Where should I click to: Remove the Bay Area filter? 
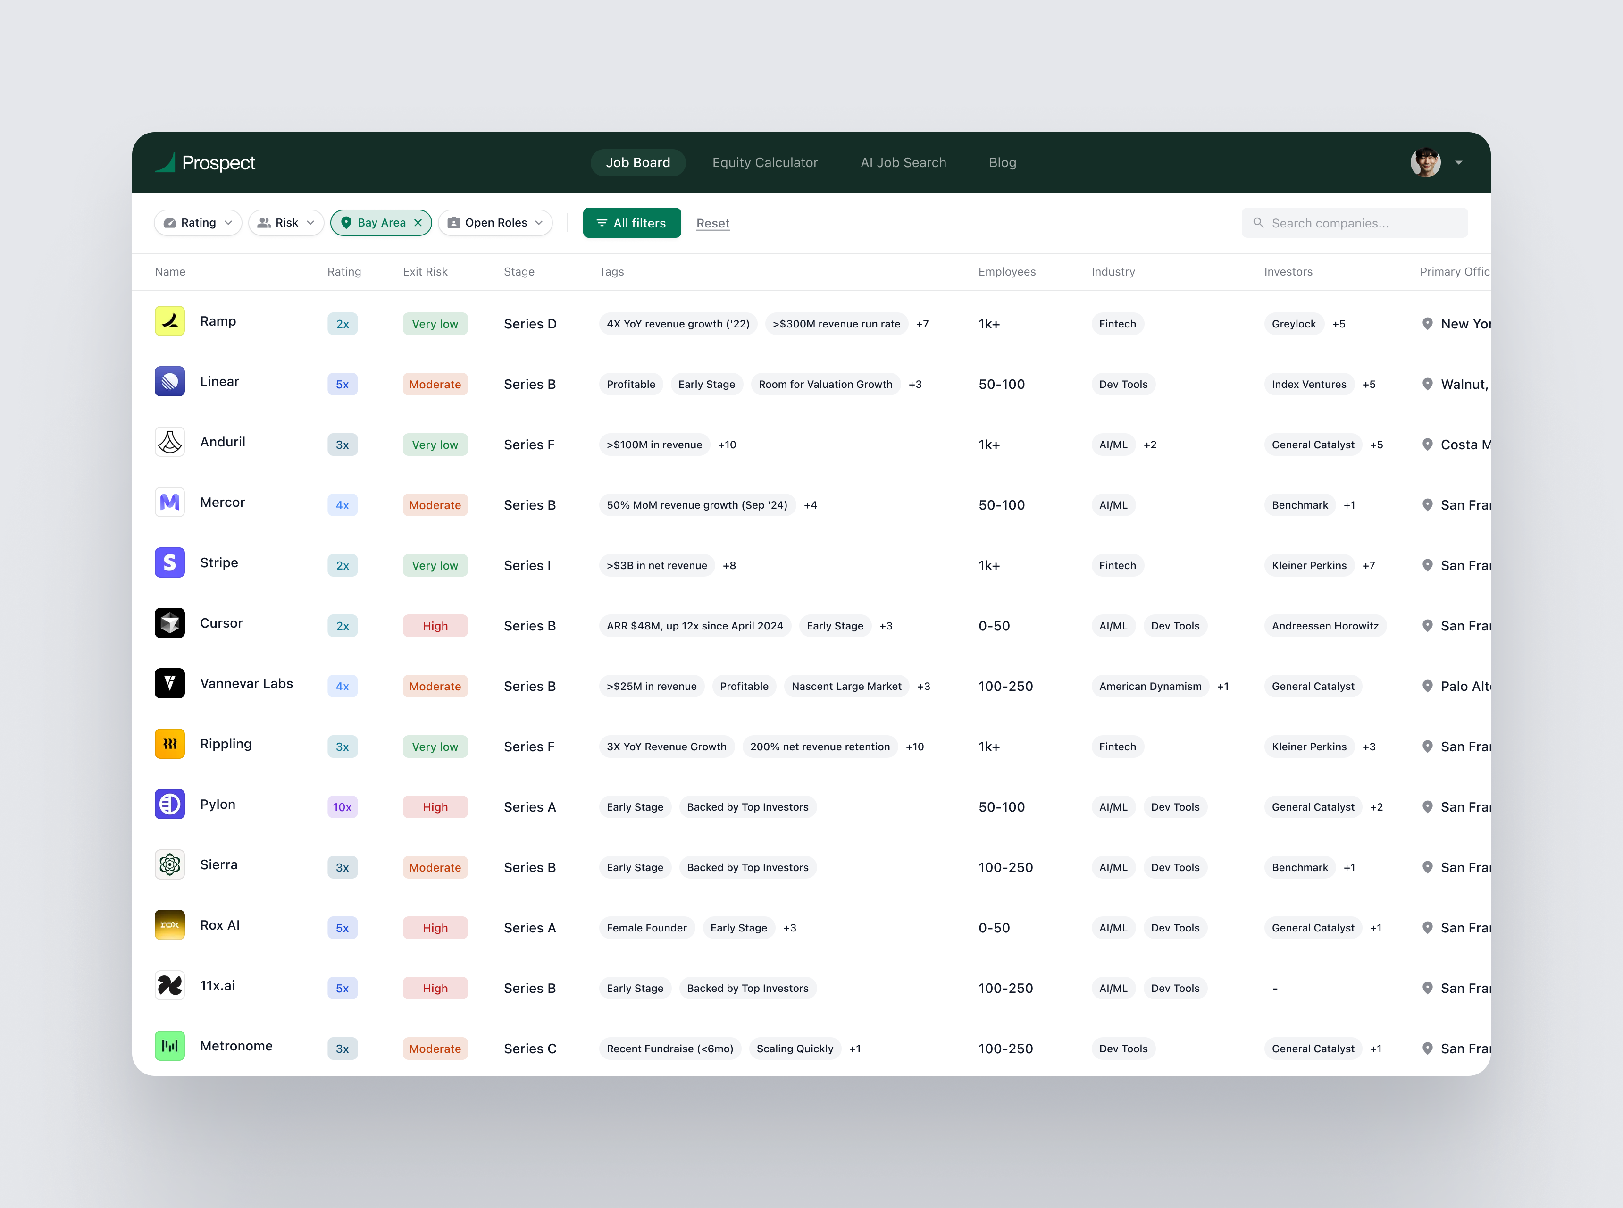pyautogui.click(x=418, y=222)
